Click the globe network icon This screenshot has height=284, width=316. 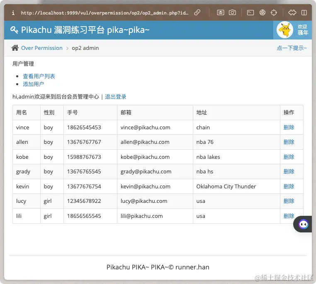(x=262, y=12)
